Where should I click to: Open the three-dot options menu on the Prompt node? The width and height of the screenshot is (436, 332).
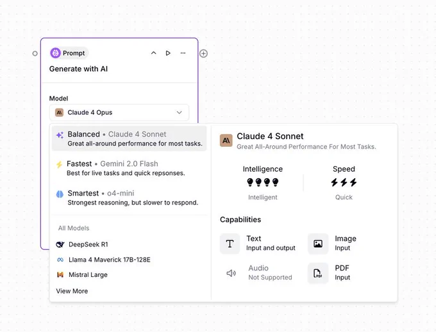point(183,53)
